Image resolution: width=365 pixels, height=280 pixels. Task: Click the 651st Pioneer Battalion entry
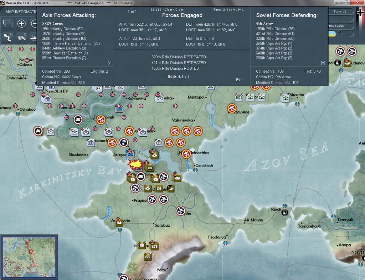(x=64, y=58)
